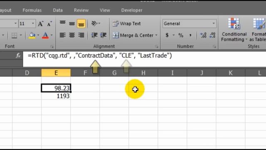
Task: Open Font Color dropdown arrow
Action: point(52,35)
